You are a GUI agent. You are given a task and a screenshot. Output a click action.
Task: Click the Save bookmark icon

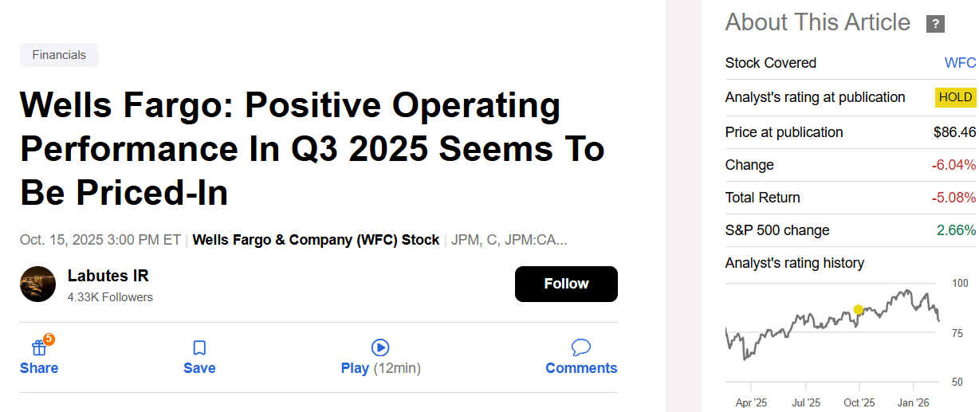(x=199, y=348)
